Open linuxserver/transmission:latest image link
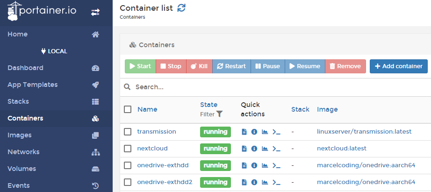The width and height of the screenshot is (431, 192). pyautogui.click(x=364, y=132)
